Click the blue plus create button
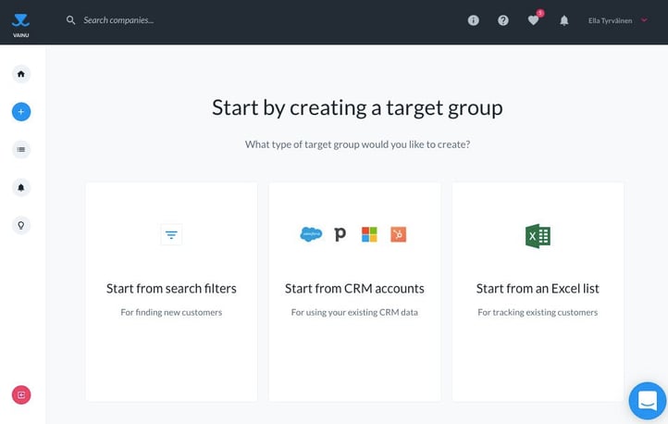Screen dimensions: 668x424 point(21,112)
